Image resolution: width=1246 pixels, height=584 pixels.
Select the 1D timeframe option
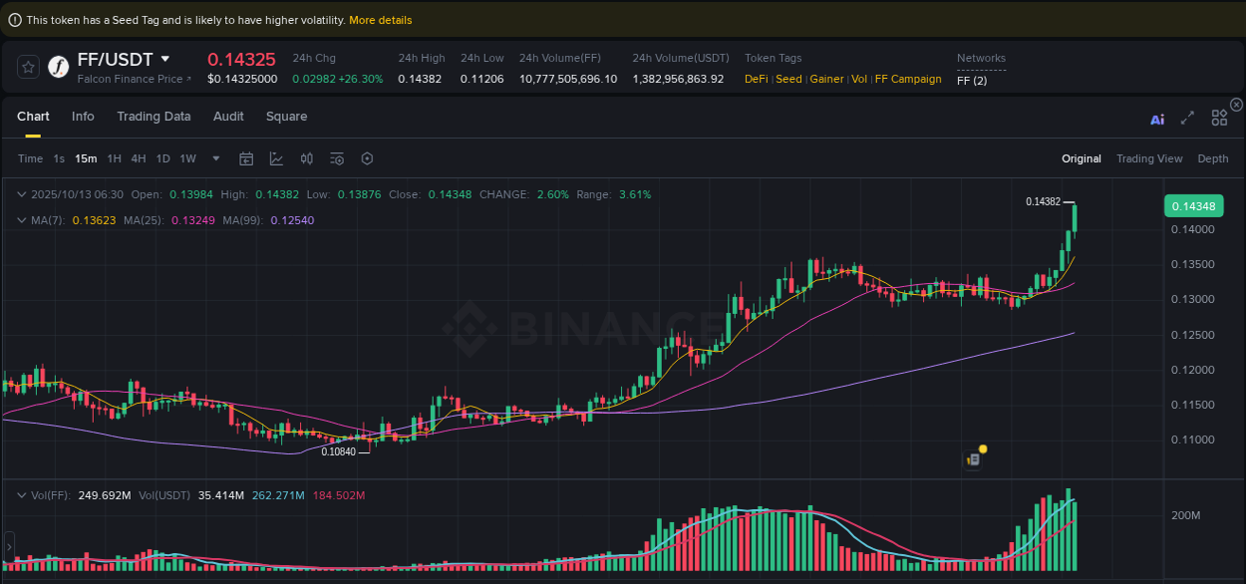[x=162, y=158]
